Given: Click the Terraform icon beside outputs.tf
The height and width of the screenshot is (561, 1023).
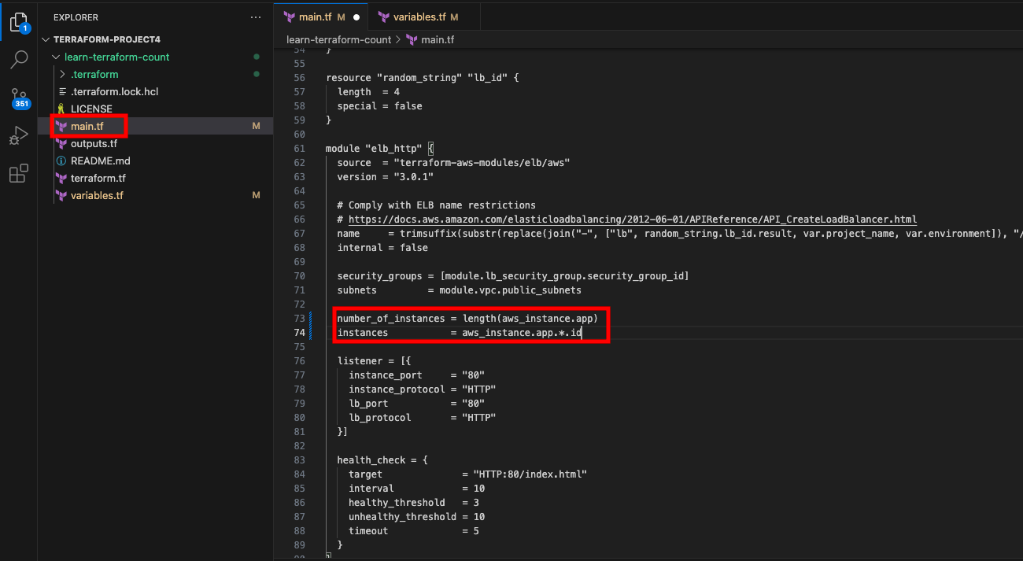Looking at the screenshot, I should click(x=61, y=143).
